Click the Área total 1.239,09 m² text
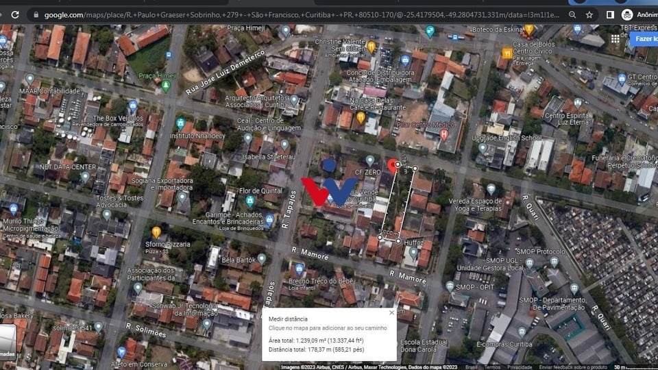This screenshot has width=658, height=370. point(316,341)
